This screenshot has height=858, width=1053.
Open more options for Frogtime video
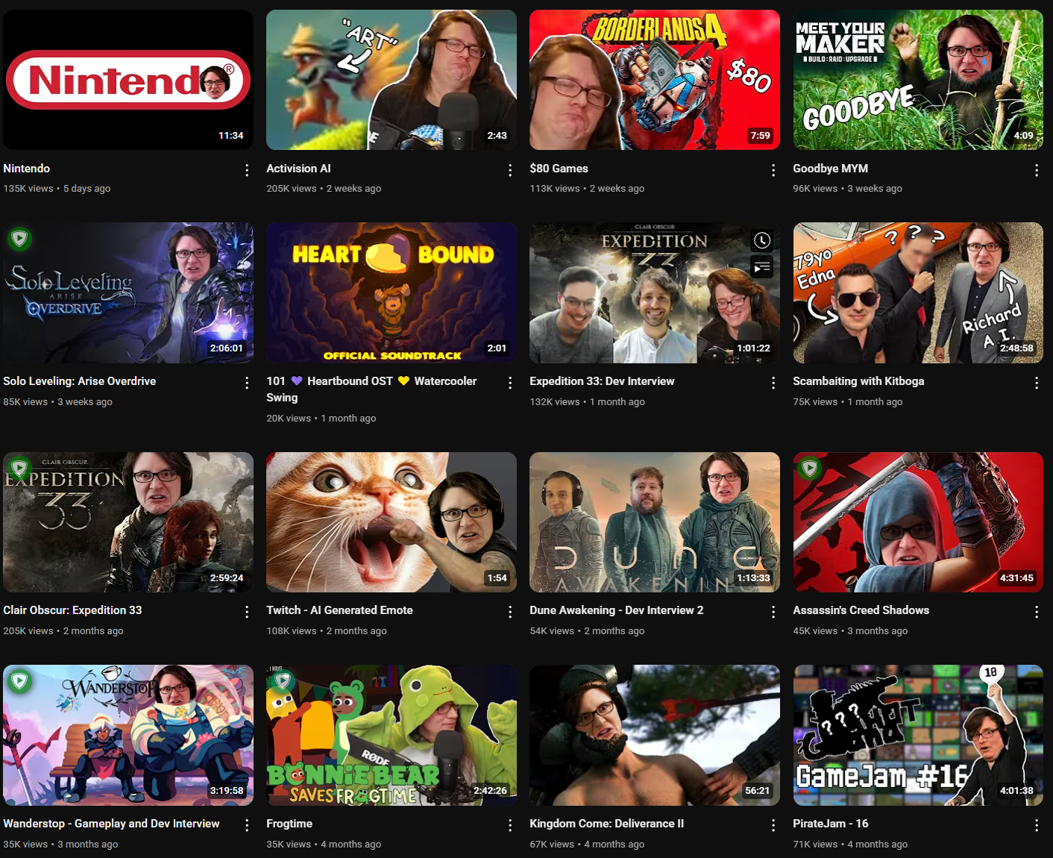pos(510,825)
